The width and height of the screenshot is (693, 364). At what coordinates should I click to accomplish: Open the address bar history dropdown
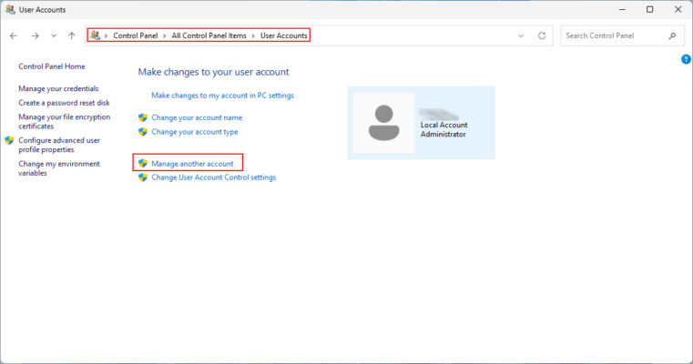click(521, 35)
